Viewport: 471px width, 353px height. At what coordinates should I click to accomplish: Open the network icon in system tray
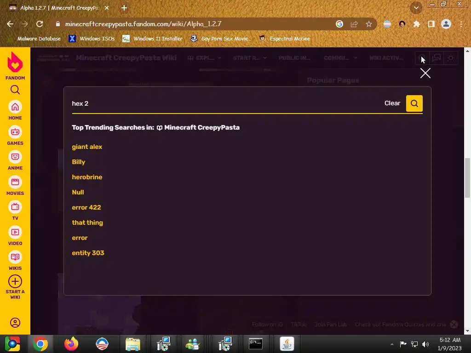point(414,344)
